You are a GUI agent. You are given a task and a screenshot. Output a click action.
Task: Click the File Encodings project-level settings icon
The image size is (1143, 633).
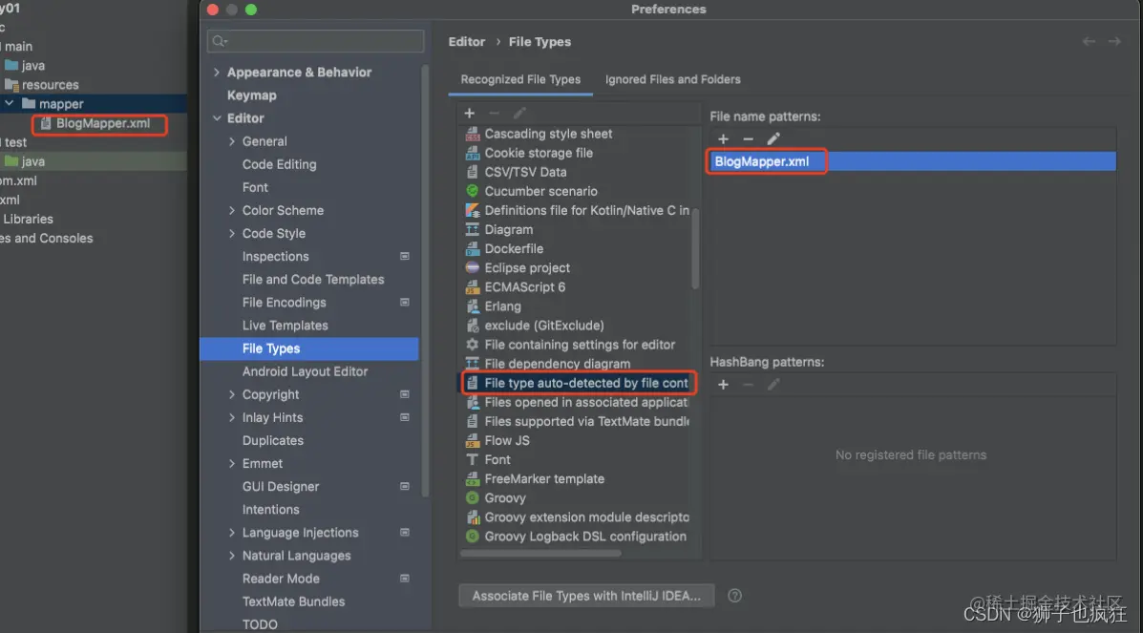405,302
